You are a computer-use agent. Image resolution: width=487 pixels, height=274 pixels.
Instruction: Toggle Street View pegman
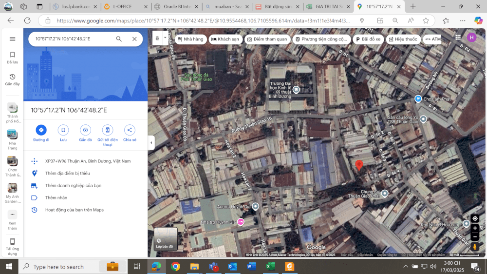pos(475,247)
